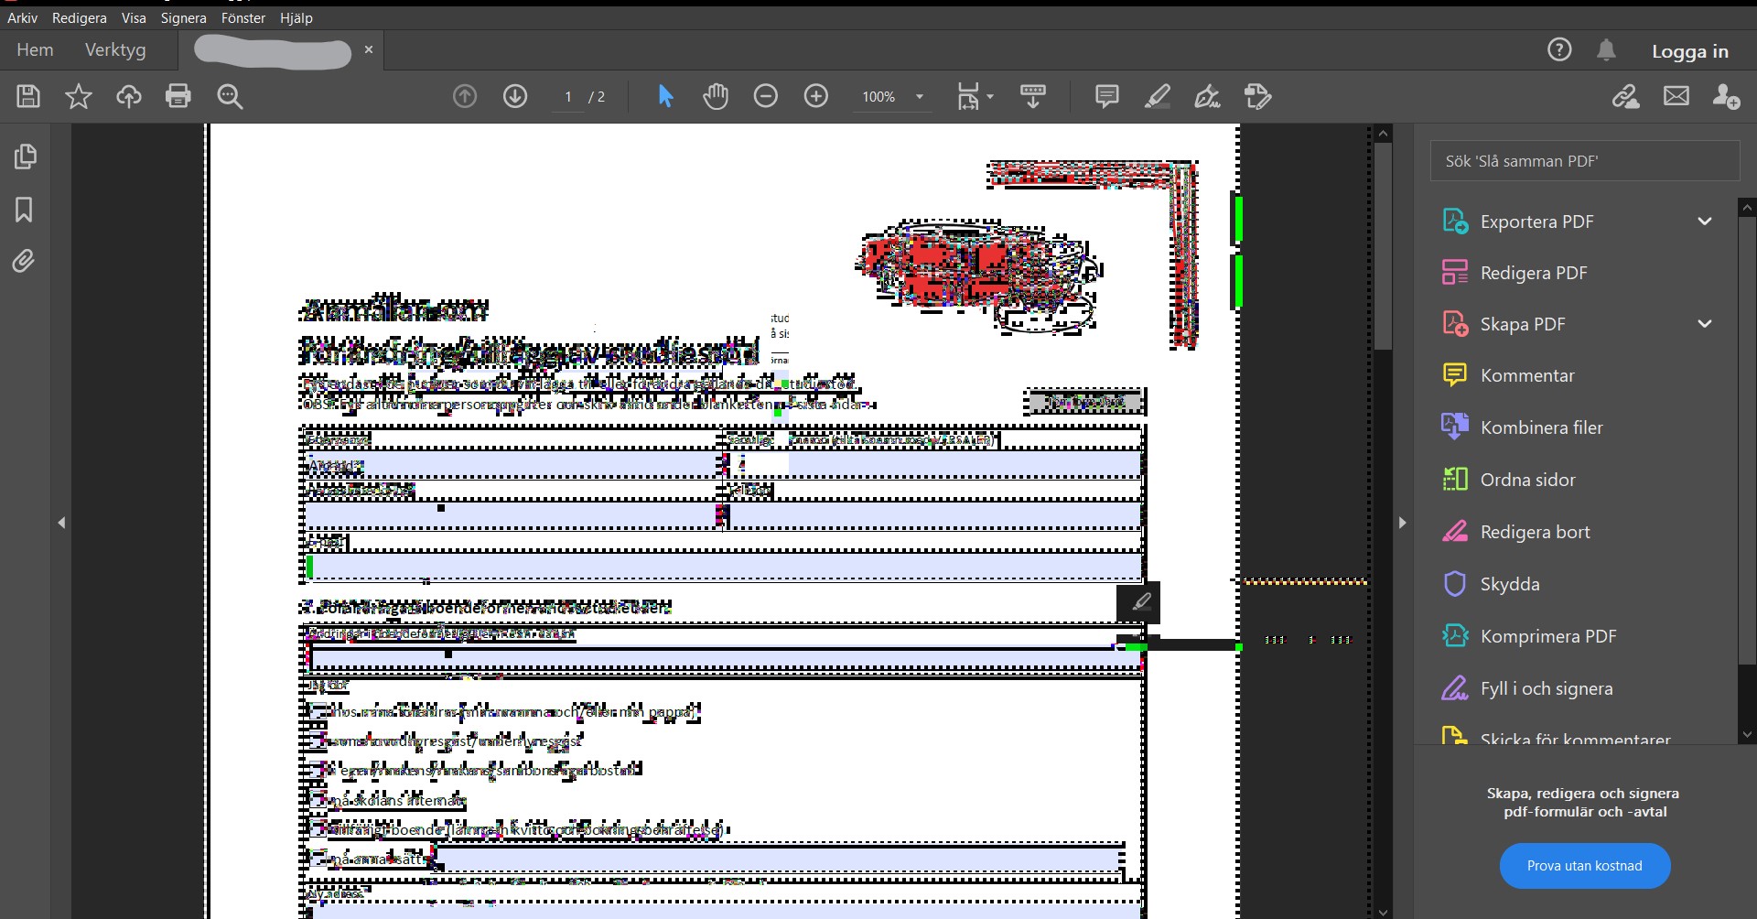Screen dimensions: 1757x919
Task: Zoom out of the document
Action: point(766,96)
